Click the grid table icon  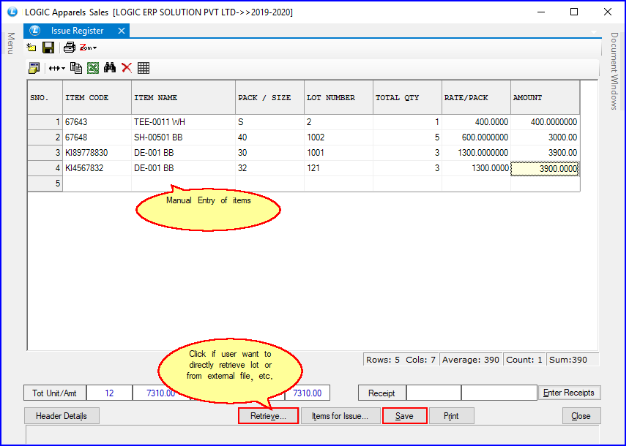point(144,68)
